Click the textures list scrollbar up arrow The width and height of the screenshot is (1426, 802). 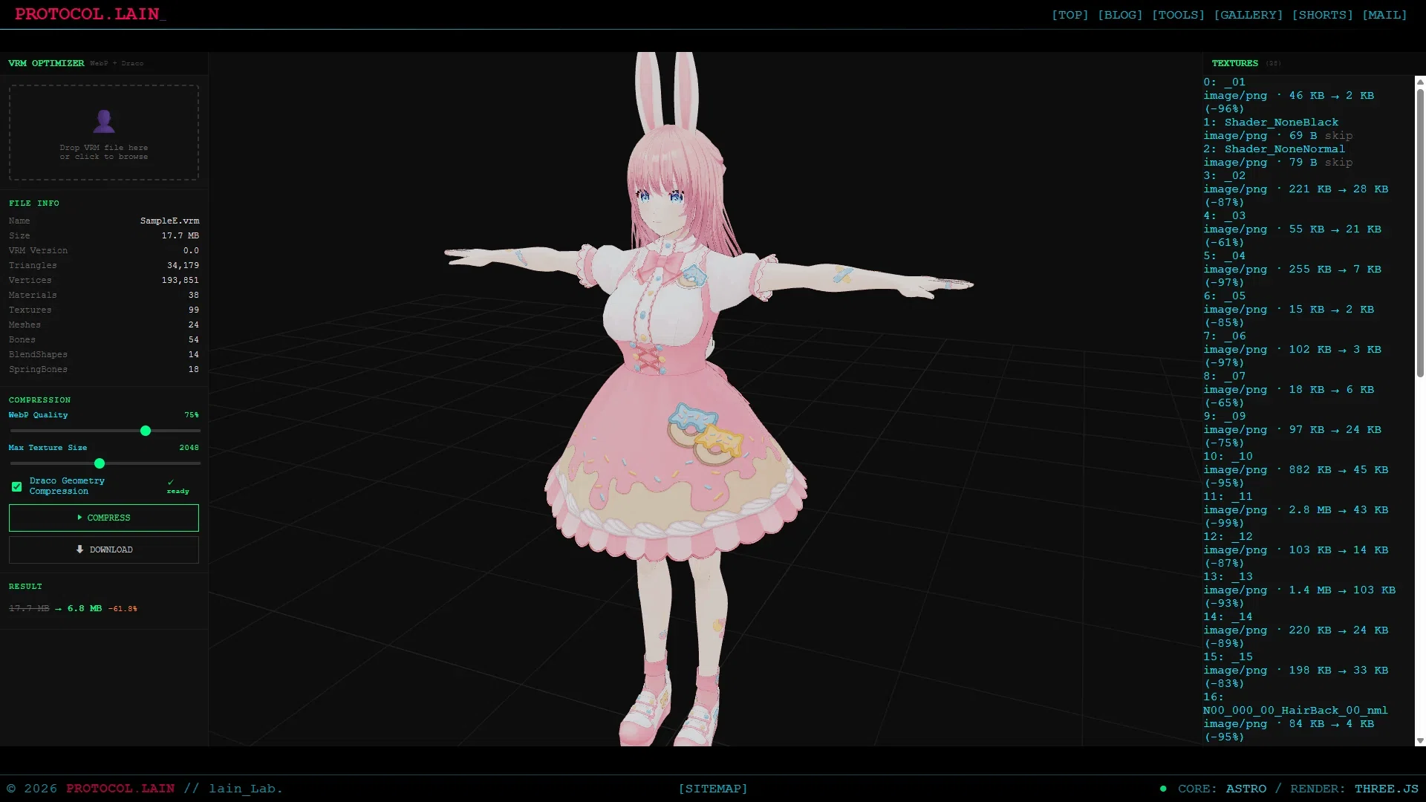tap(1420, 81)
